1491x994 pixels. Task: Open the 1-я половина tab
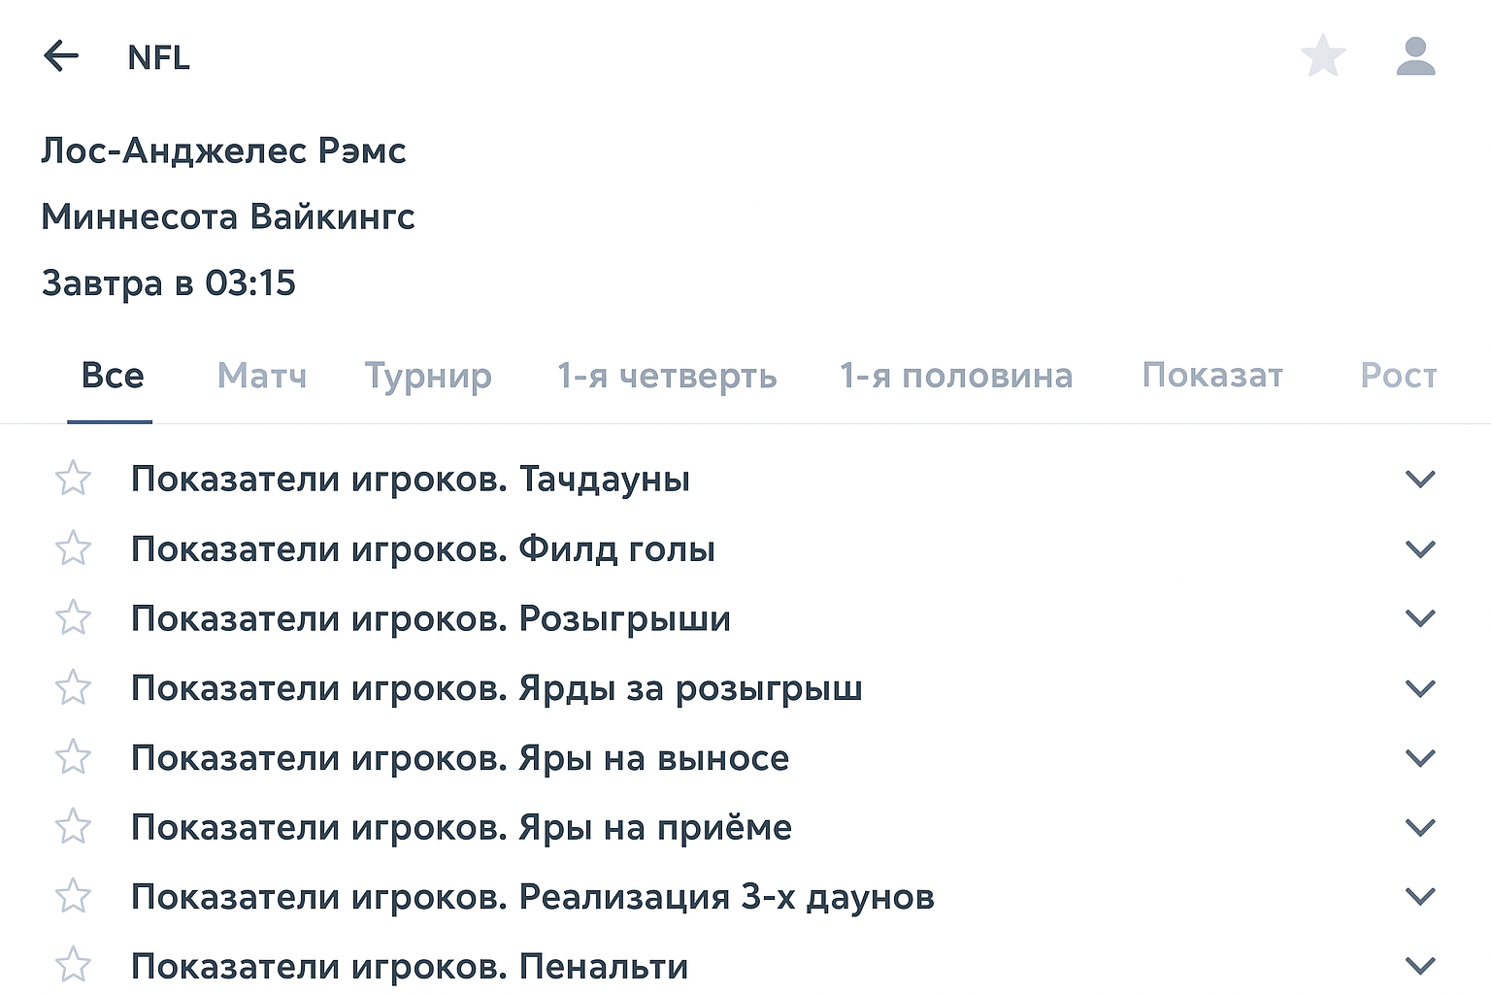[956, 376]
